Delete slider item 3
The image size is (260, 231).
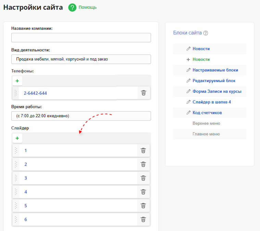click(143, 178)
